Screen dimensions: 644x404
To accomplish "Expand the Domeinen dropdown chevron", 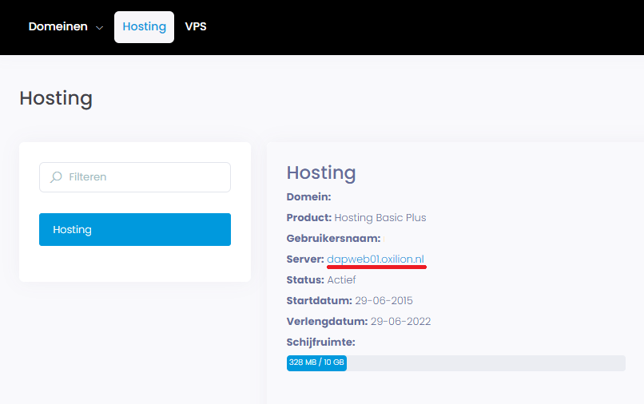I will 99,27.
